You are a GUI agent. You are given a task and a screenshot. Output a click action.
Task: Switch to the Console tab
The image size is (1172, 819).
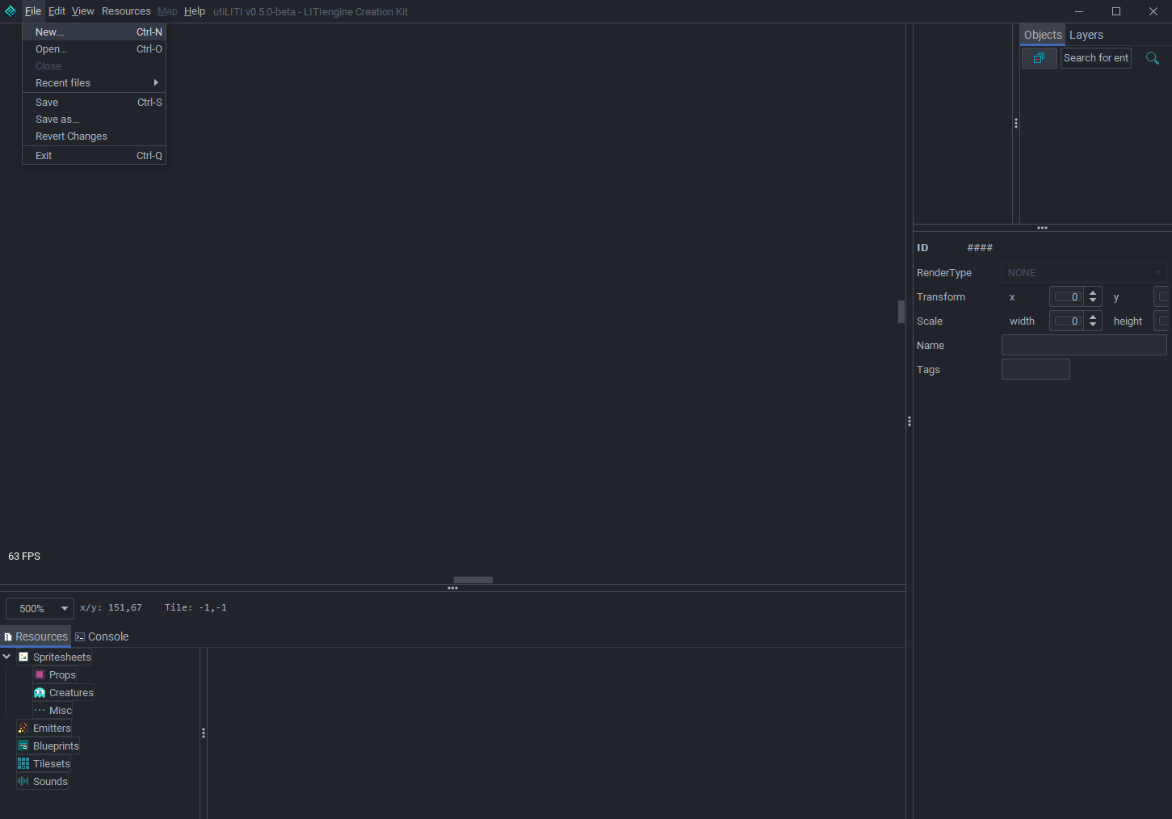coord(102,636)
